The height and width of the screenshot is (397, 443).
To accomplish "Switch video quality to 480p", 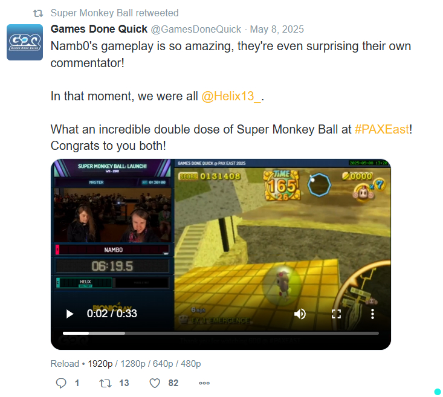I will click(x=191, y=364).
